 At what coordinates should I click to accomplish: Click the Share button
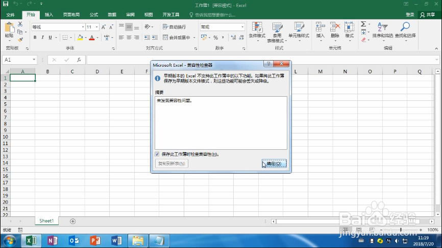tap(428, 15)
